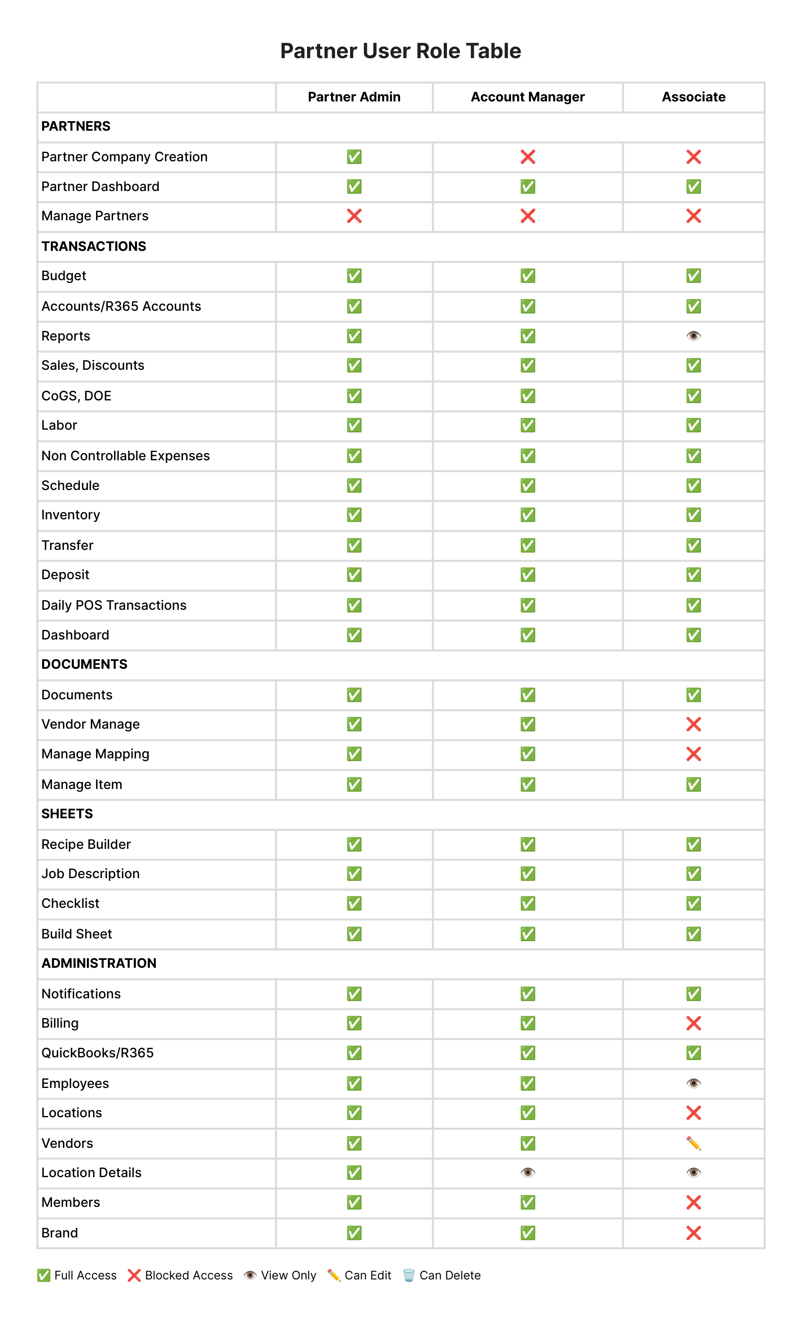Click the Partner Admin checkmark for Budget
Image resolution: width=802 pixels, height=1324 pixels.
[x=354, y=276]
